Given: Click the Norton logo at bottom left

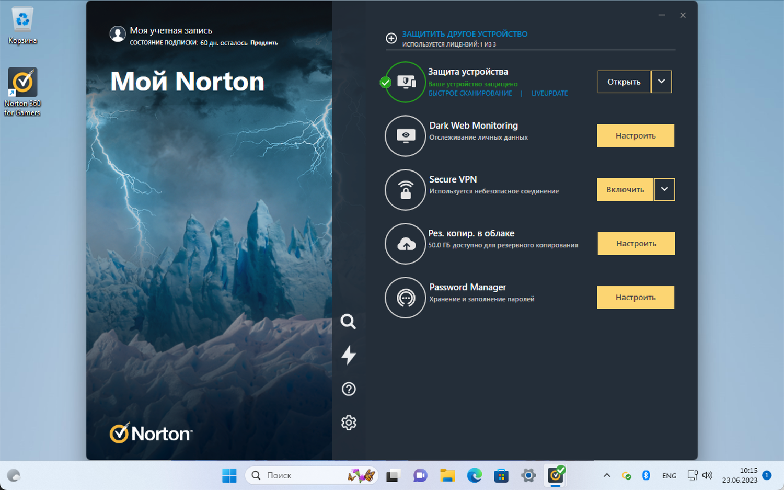Looking at the screenshot, I should [151, 434].
